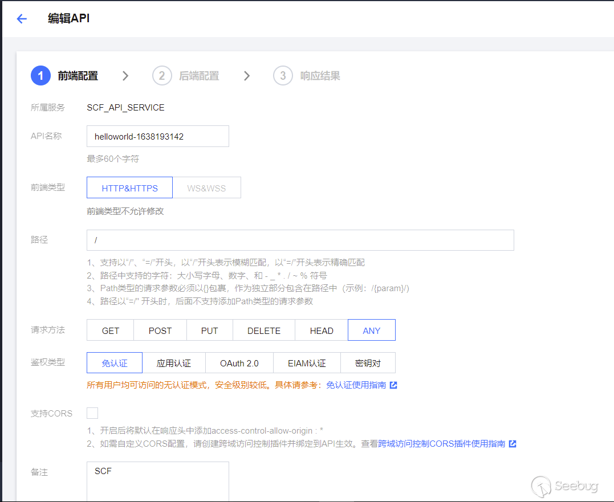Click the API名称 input field
This screenshot has width=614, height=502.
(x=157, y=137)
